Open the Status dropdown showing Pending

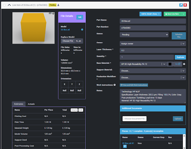pos(144,35)
